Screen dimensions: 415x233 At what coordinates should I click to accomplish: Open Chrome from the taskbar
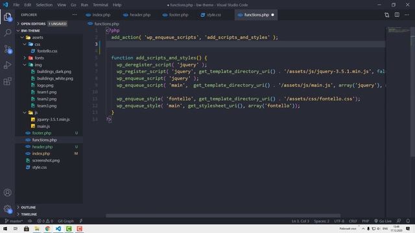[47, 228]
